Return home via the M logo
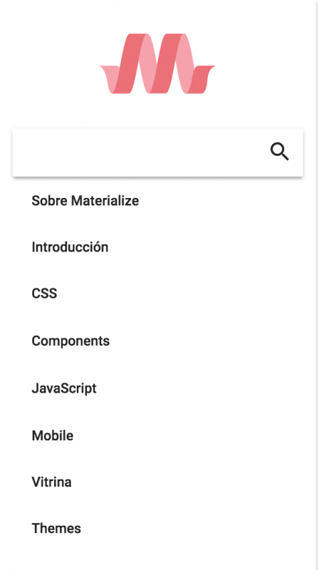Viewport: 319px width, 570px height. coord(157,63)
